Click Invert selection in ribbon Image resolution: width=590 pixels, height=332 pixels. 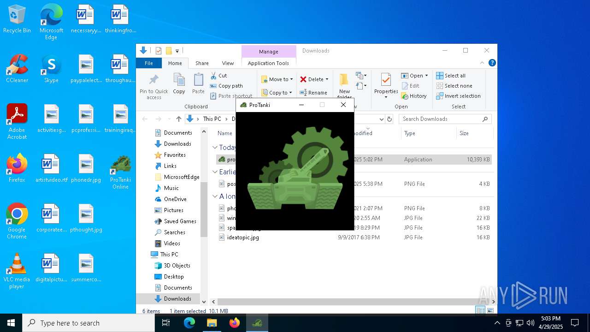(458, 96)
